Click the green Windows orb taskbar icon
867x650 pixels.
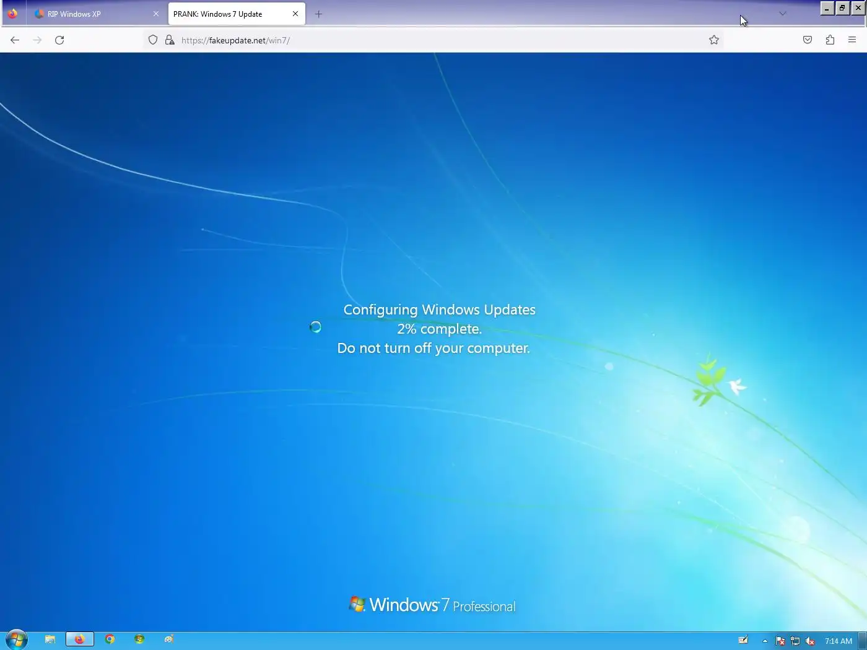point(139,639)
